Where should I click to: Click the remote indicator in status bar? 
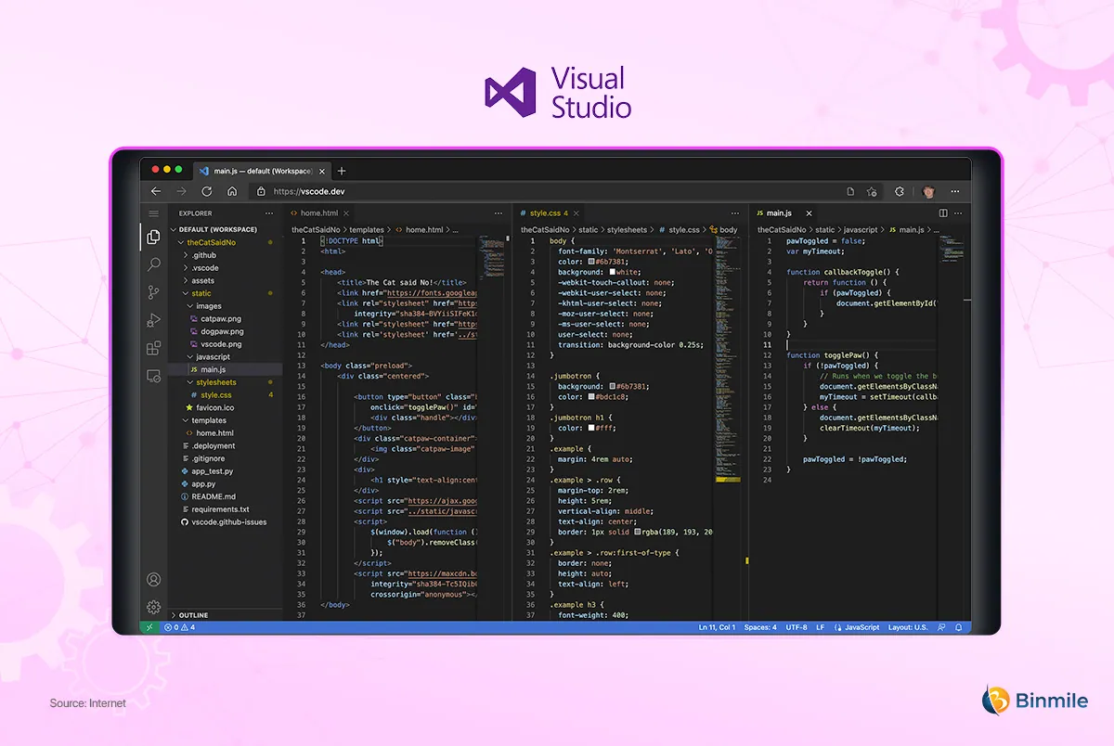150,627
